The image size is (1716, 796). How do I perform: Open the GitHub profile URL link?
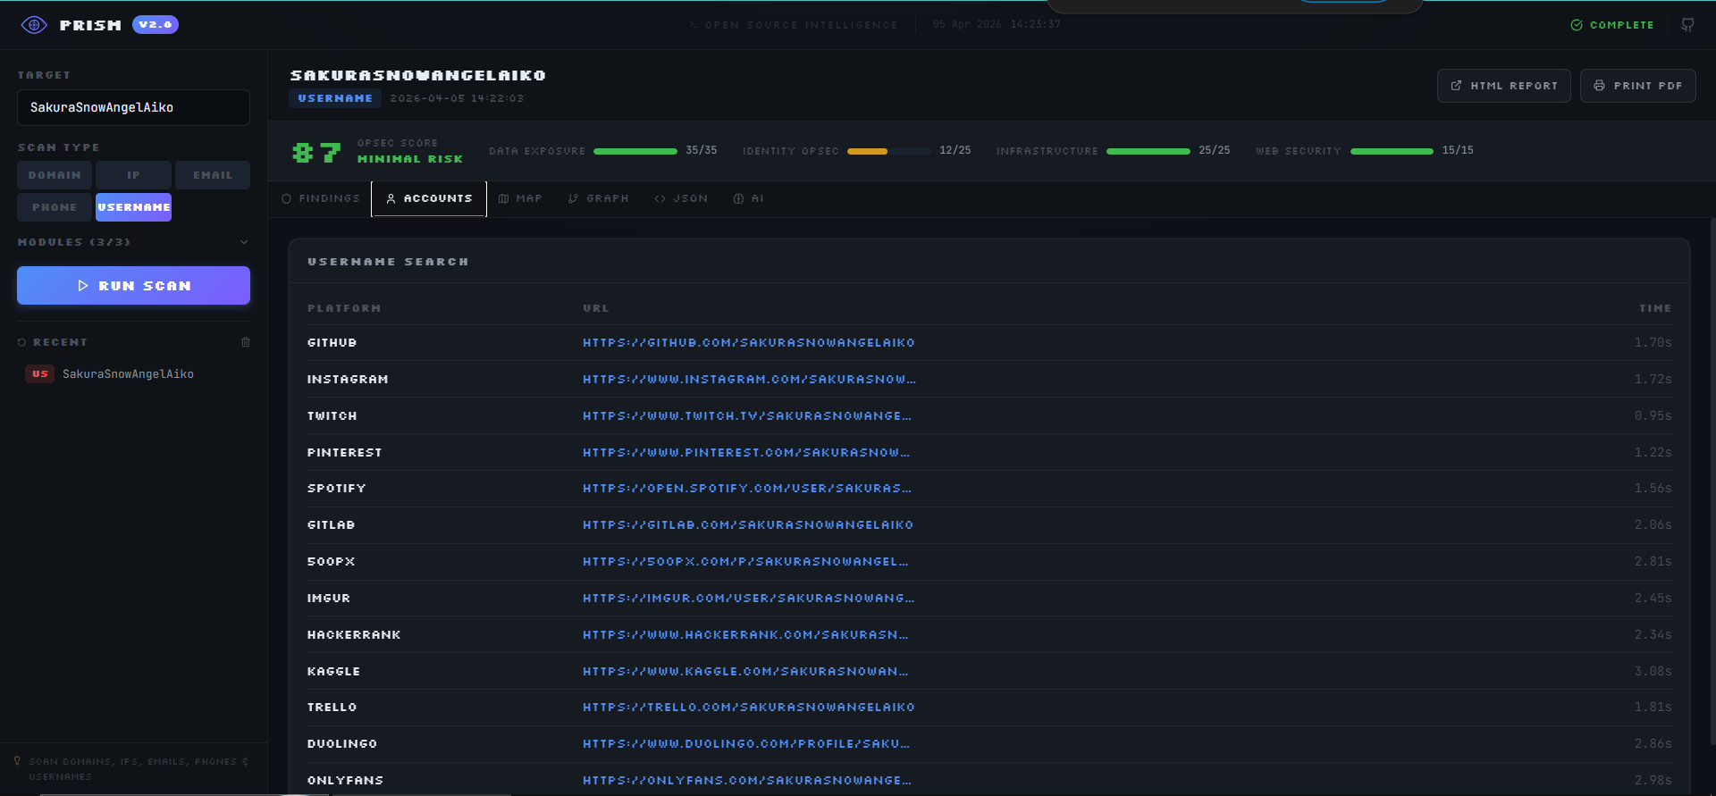click(749, 343)
